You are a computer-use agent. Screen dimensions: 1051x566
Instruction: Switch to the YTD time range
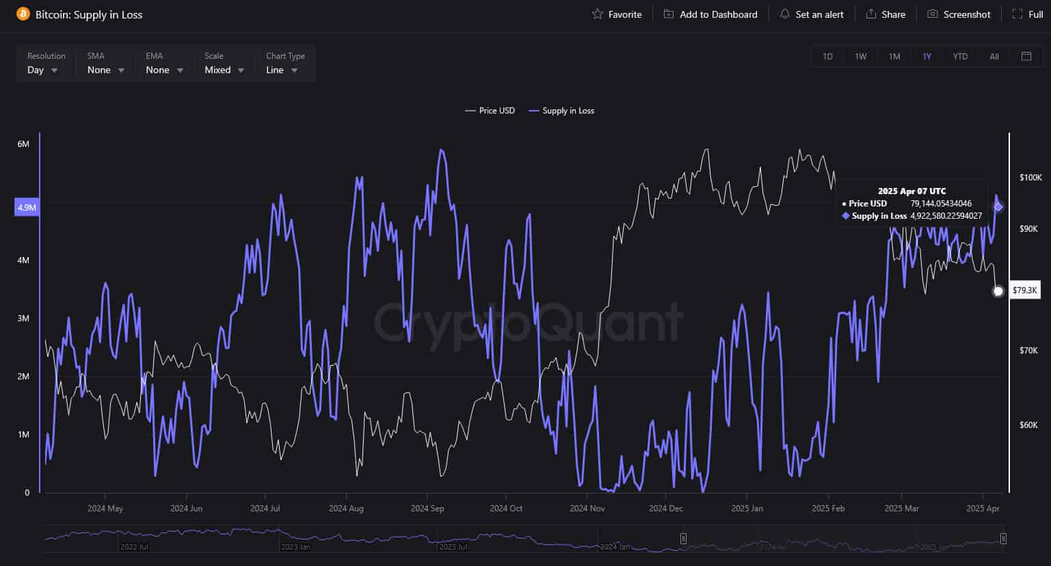pos(960,56)
